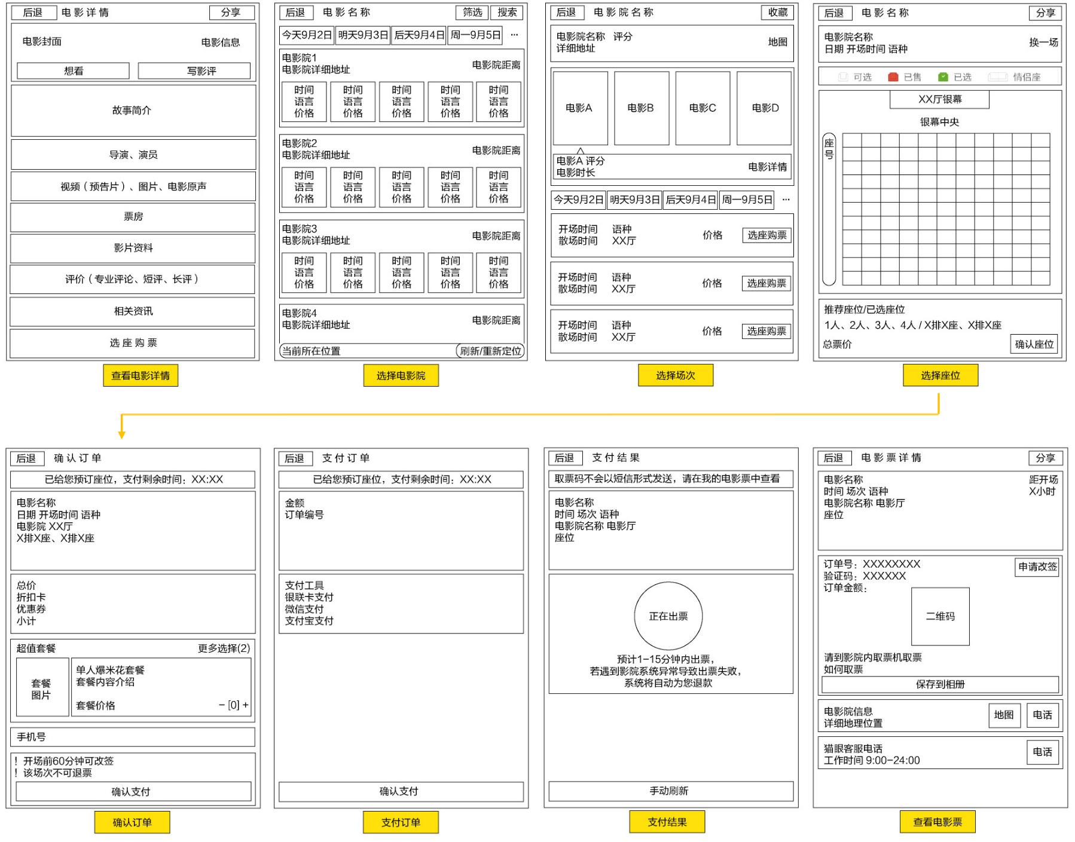Click the red 已售 seat legend icon
Viewport: 1075px width, 842px height.
click(893, 77)
